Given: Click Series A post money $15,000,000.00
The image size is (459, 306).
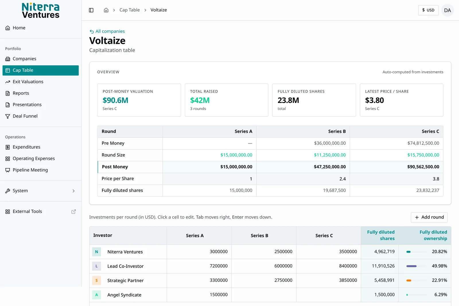Looking at the screenshot, I should coord(236,167).
